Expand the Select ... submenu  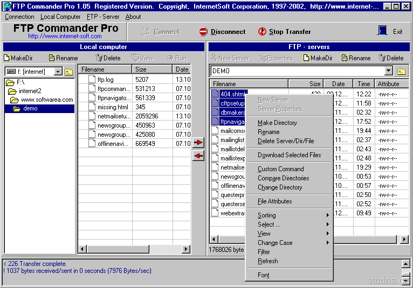(x=289, y=224)
